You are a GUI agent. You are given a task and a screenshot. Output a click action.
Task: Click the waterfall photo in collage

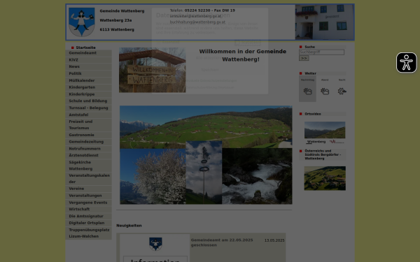pos(257,176)
